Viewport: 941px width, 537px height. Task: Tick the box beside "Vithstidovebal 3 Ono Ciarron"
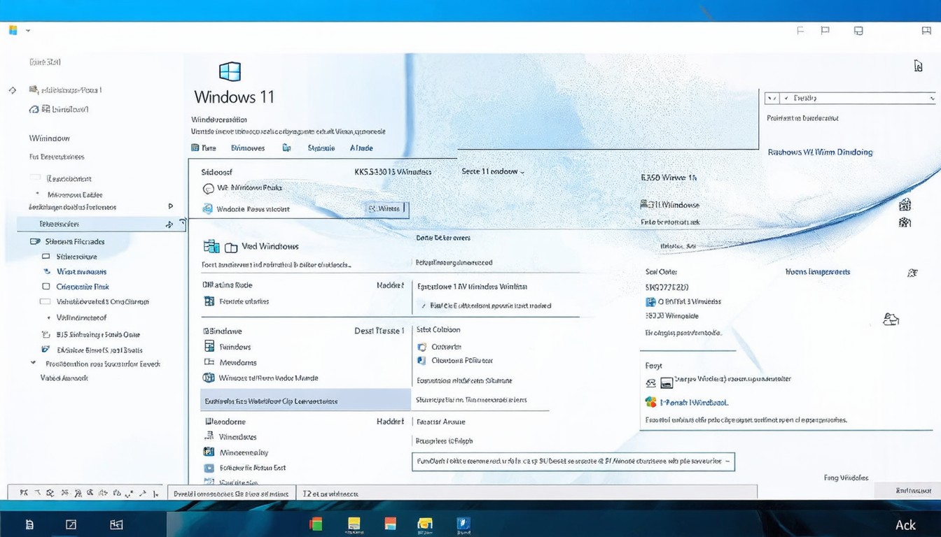[x=46, y=302]
